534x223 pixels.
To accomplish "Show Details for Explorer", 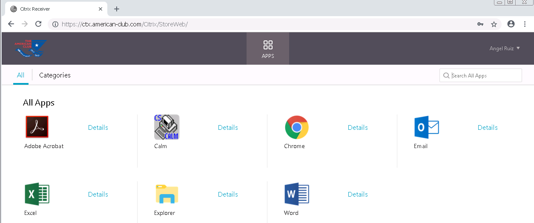I will (x=228, y=194).
